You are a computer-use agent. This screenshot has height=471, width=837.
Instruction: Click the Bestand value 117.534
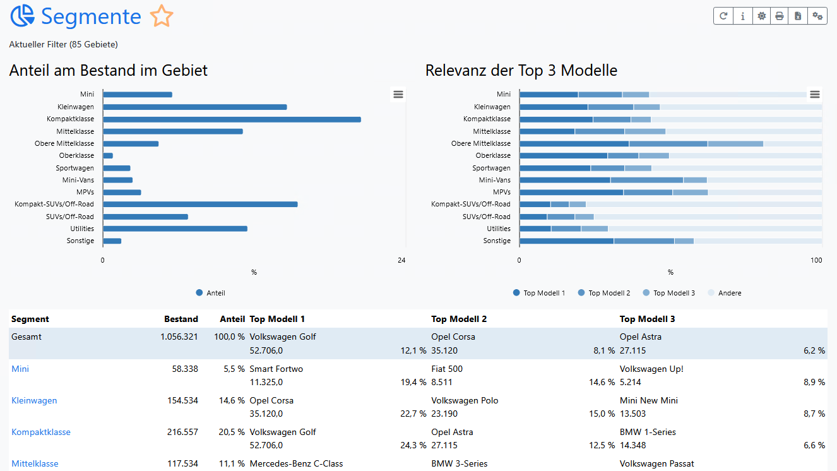point(182,463)
